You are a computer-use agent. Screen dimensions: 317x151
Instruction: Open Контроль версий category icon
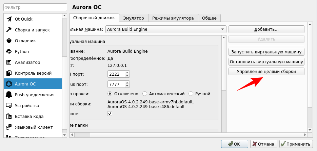9,73
